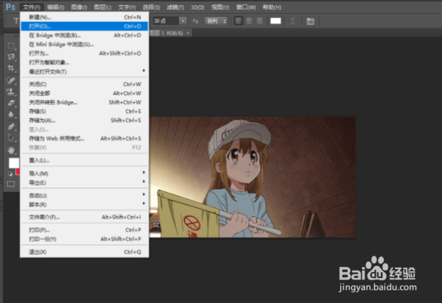Choose 存储为(A)... menu entry
This screenshot has width=442, height=303.
coord(84,121)
